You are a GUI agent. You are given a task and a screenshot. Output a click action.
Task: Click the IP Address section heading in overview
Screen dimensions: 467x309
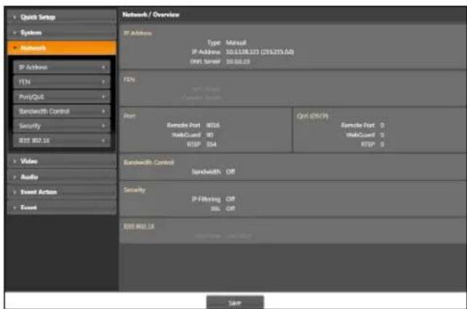point(137,33)
